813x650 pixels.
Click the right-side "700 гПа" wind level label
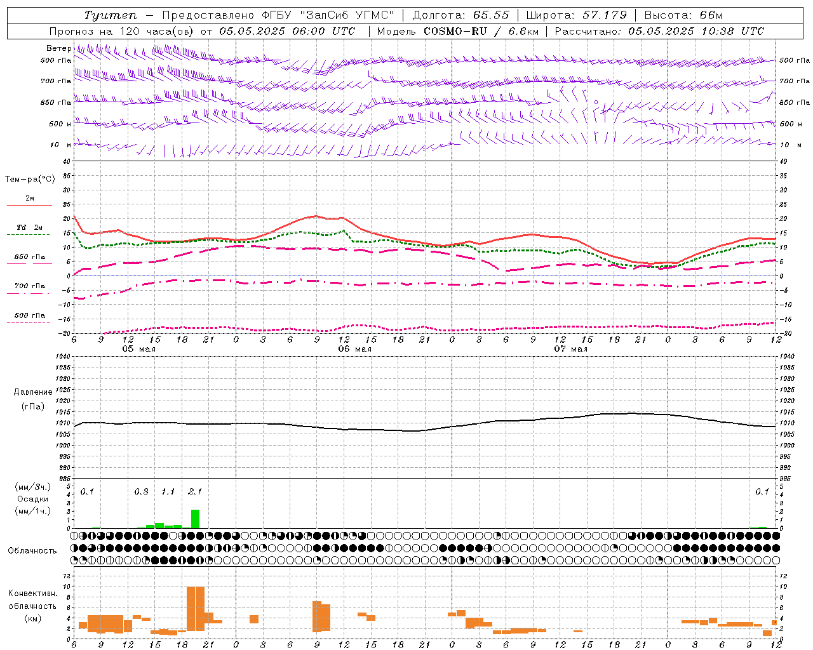pos(795,81)
